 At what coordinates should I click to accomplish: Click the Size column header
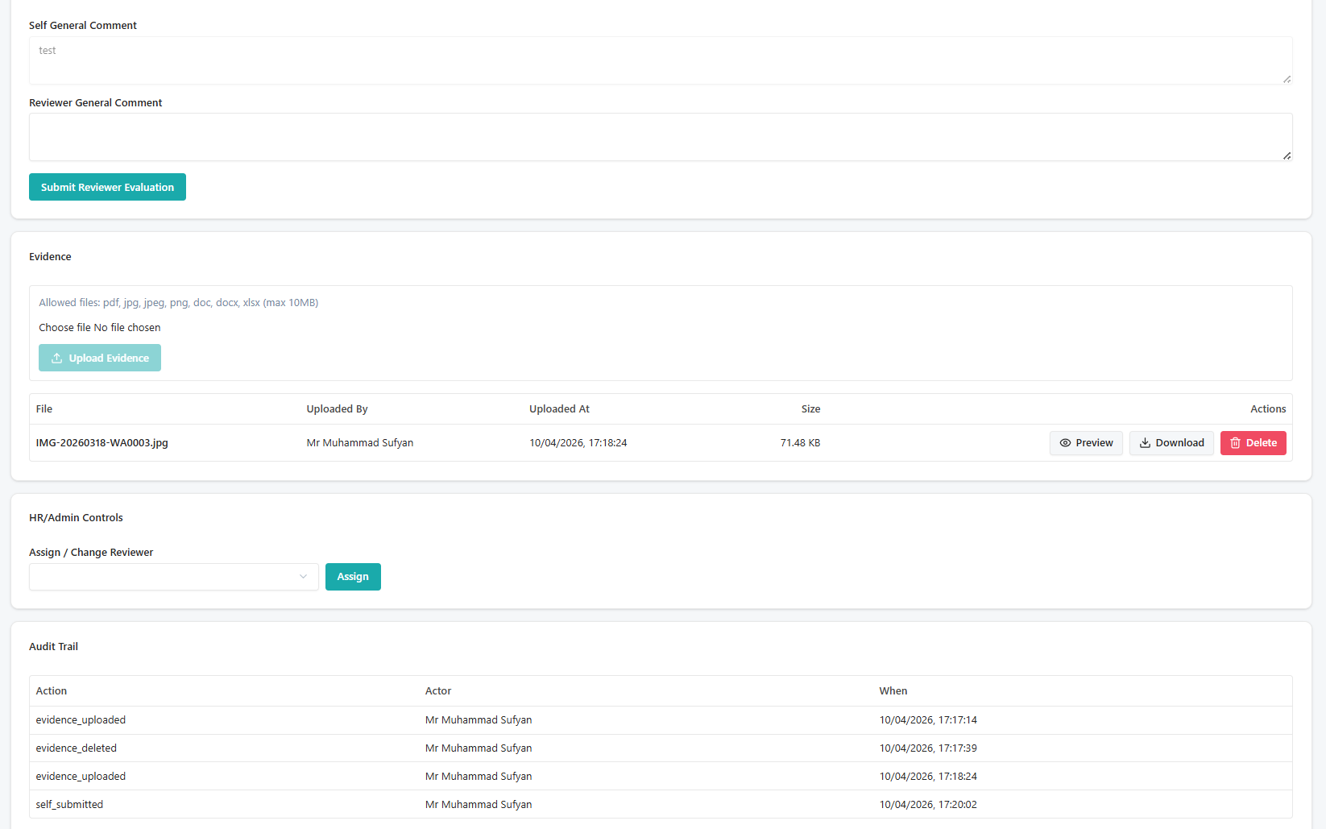pyautogui.click(x=810, y=409)
